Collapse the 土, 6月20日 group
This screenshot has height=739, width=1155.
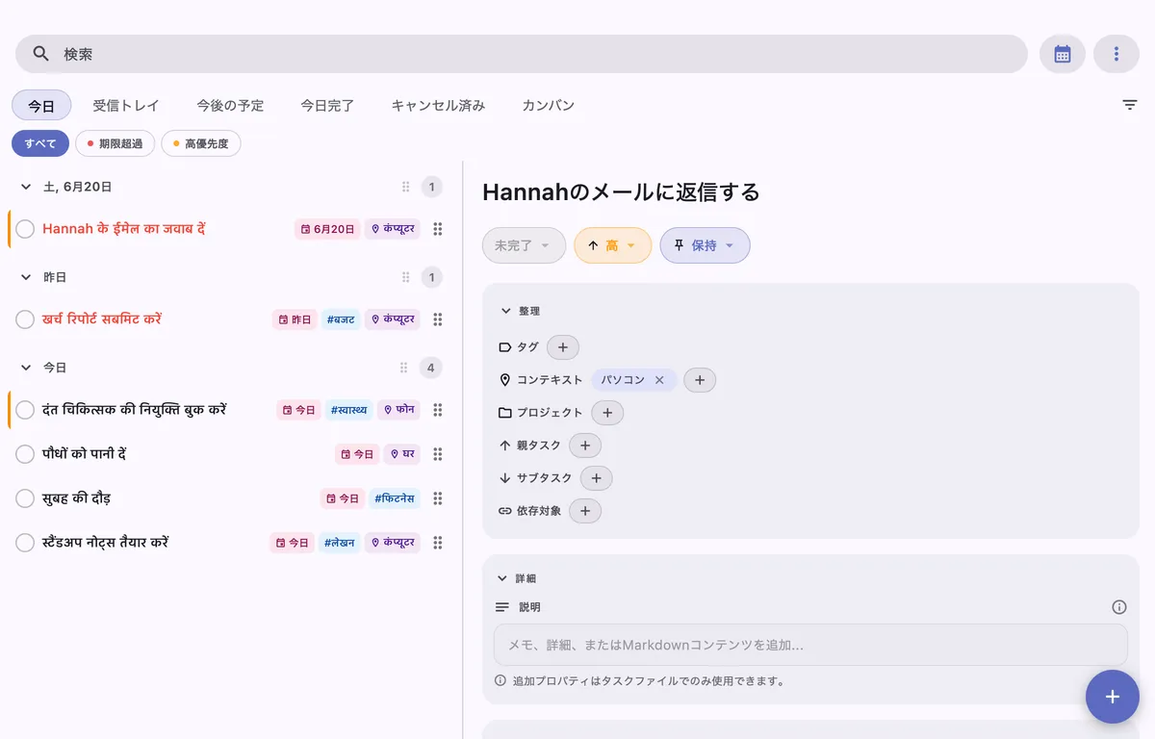26,187
